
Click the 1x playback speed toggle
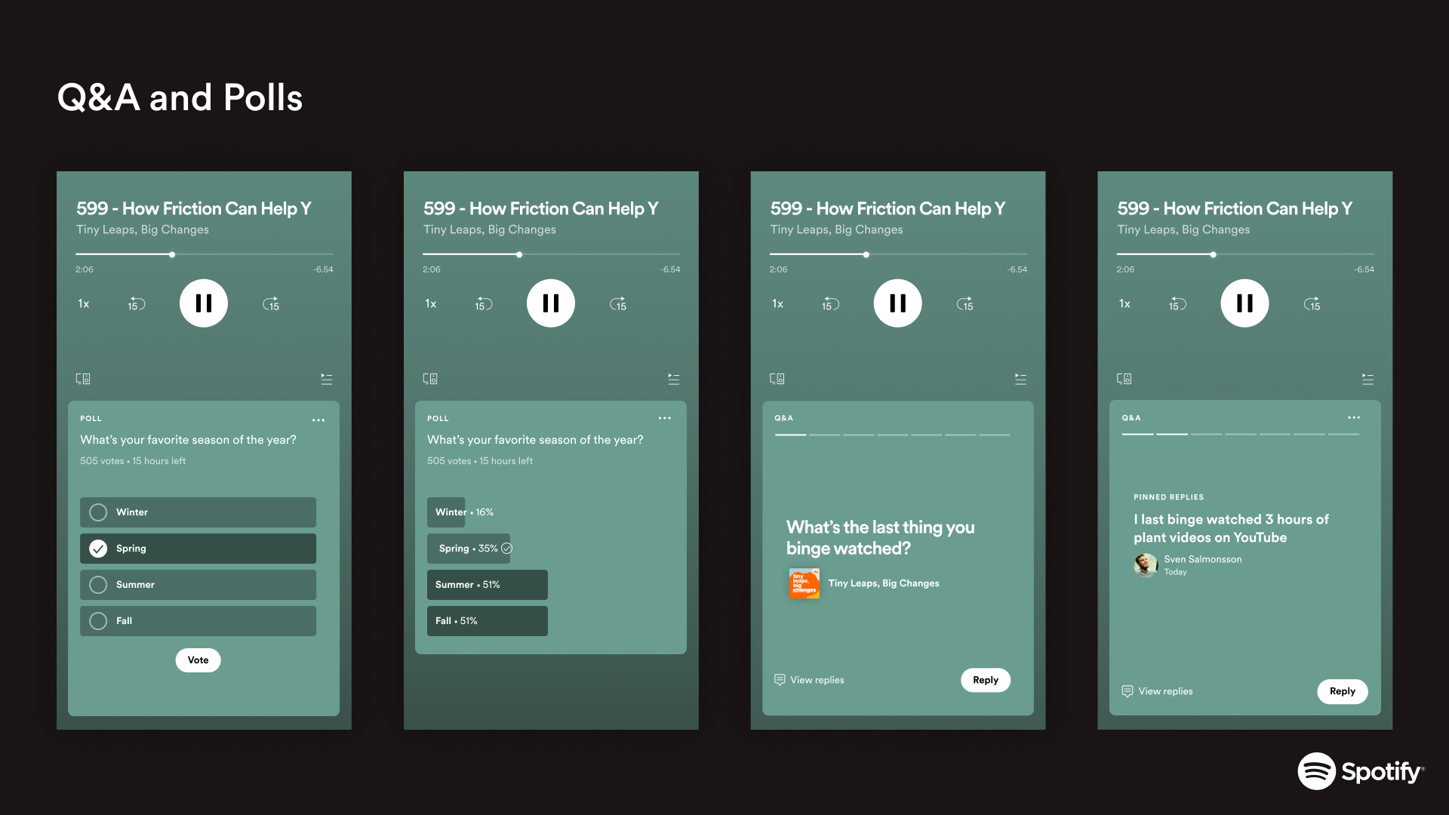pyautogui.click(x=85, y=303)
